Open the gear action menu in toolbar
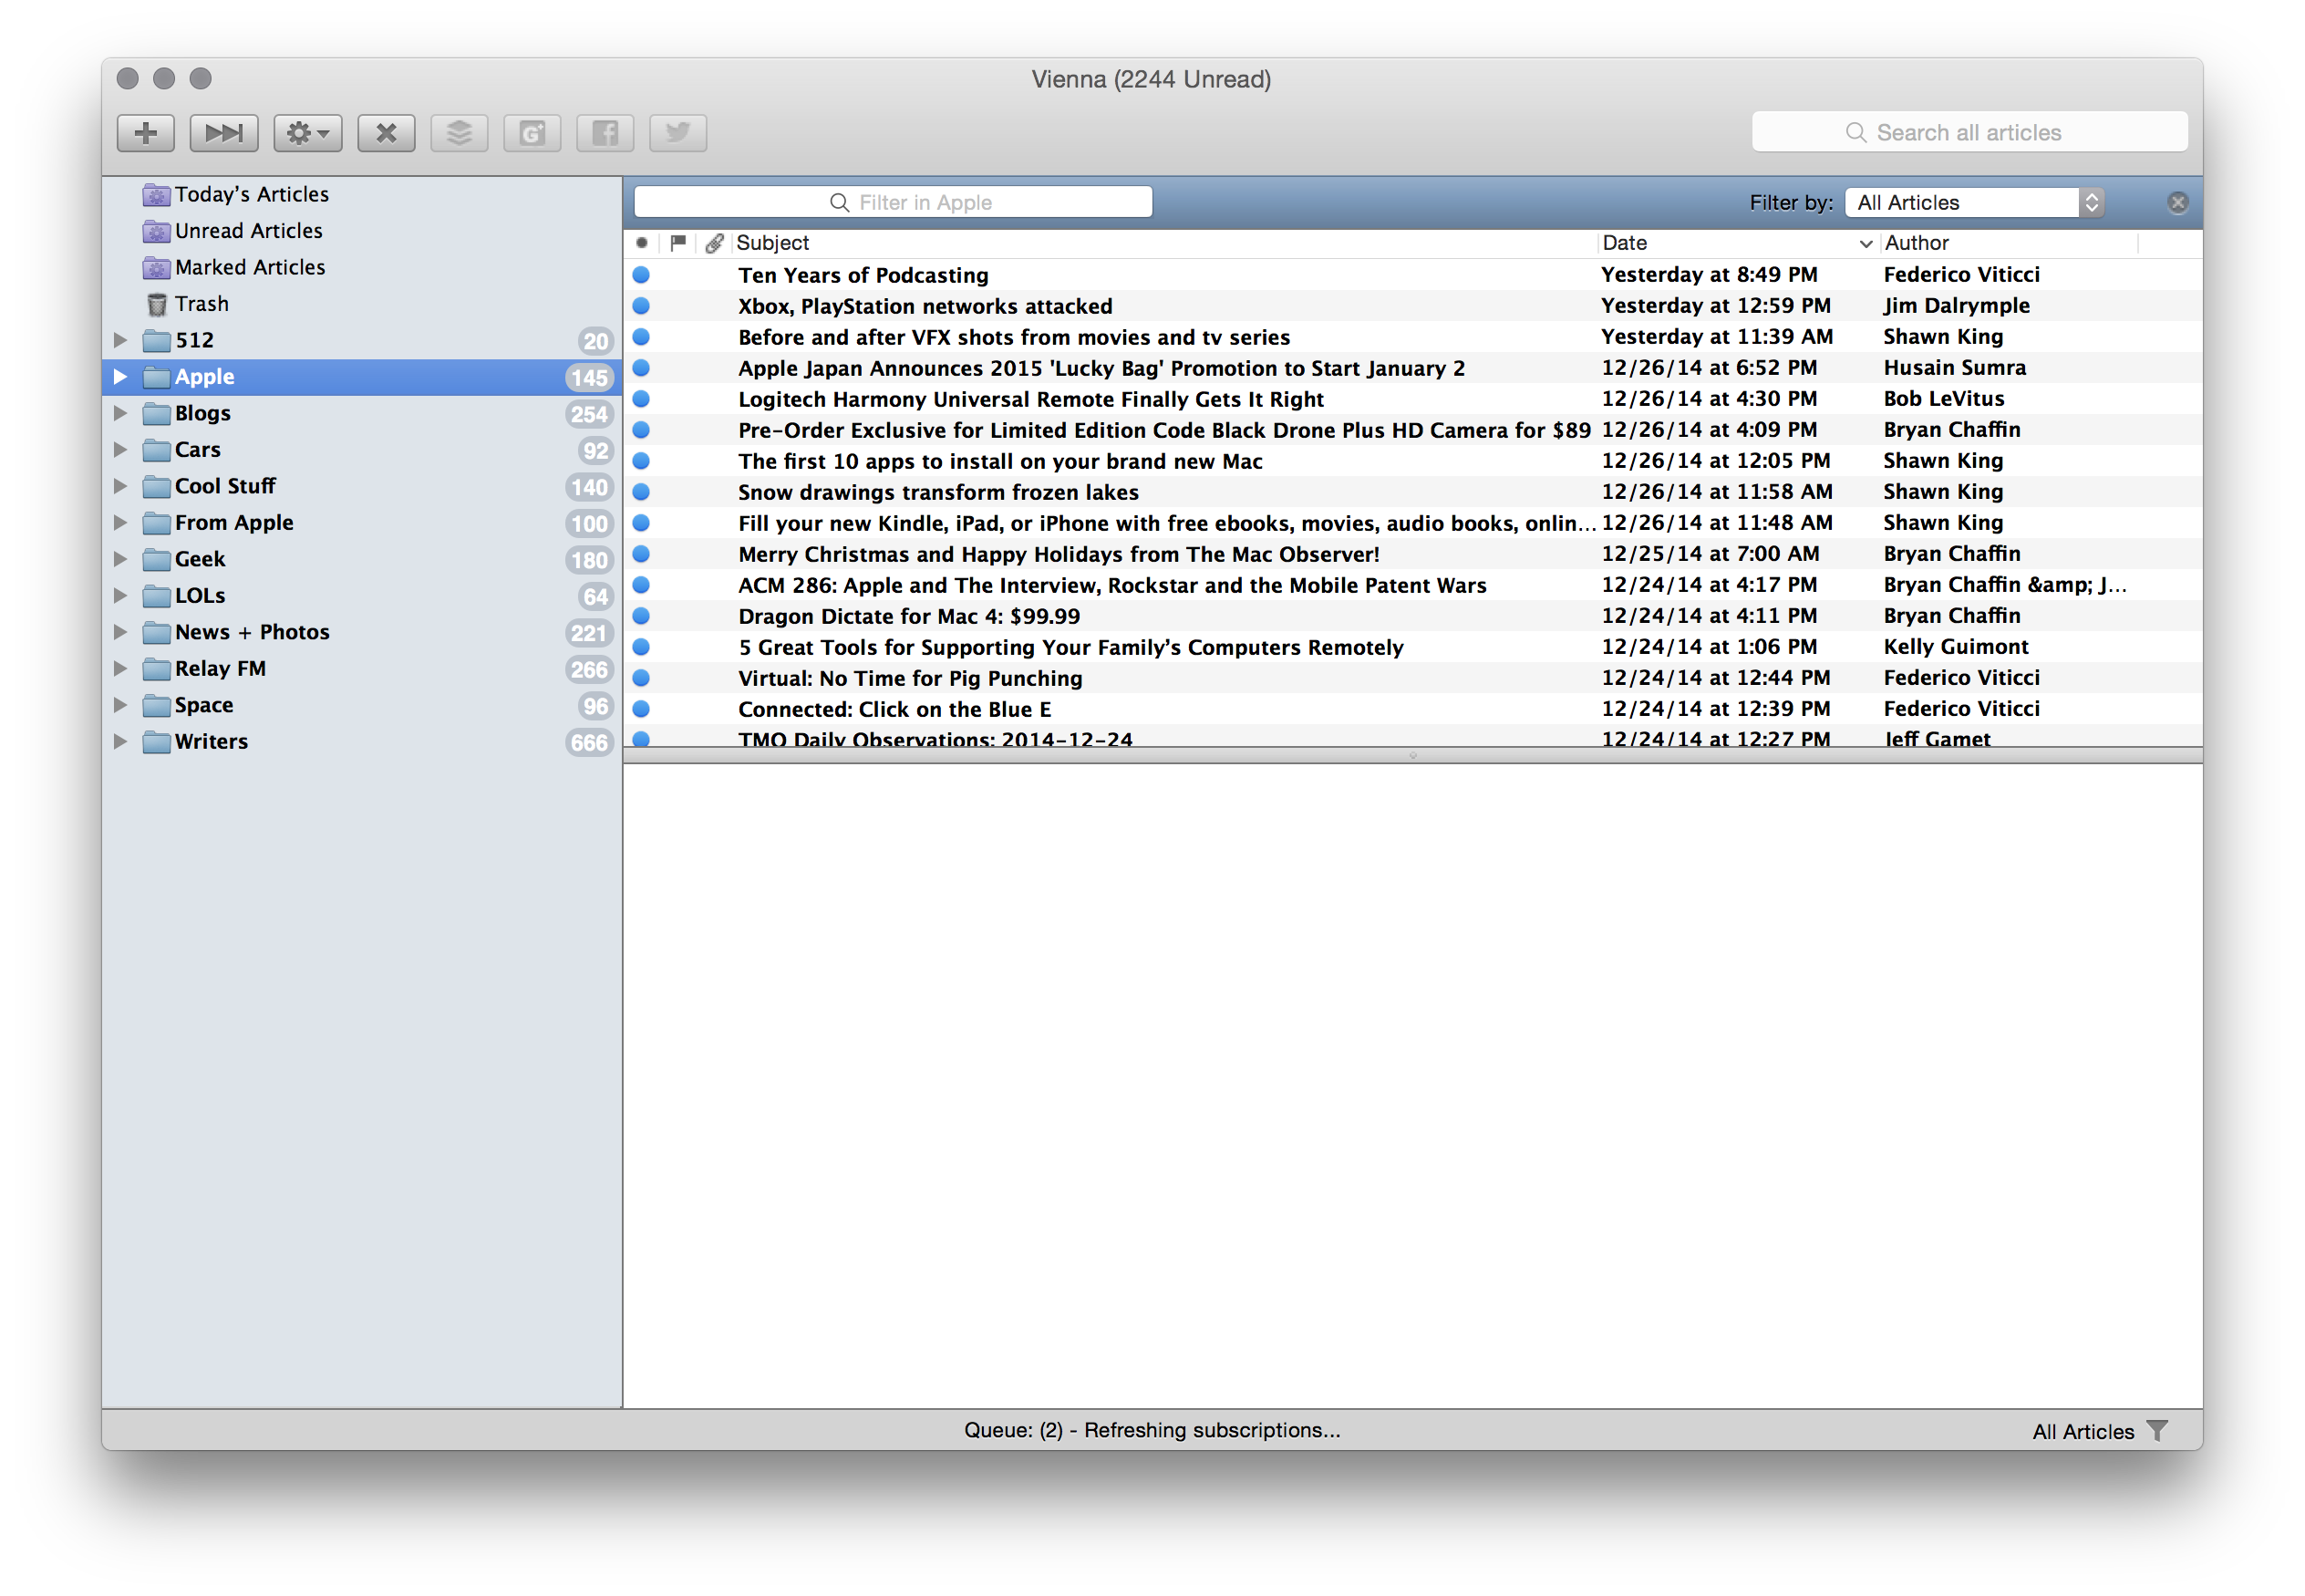2305x1596 pixels. (308, 133)
